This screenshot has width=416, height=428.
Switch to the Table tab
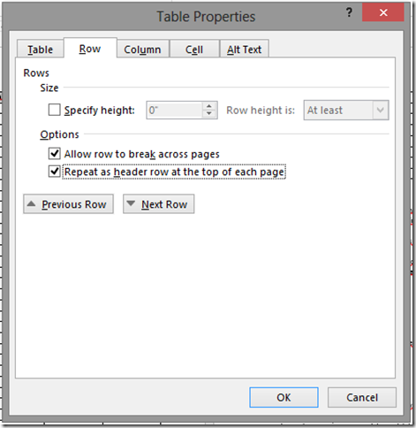(41, 49)
